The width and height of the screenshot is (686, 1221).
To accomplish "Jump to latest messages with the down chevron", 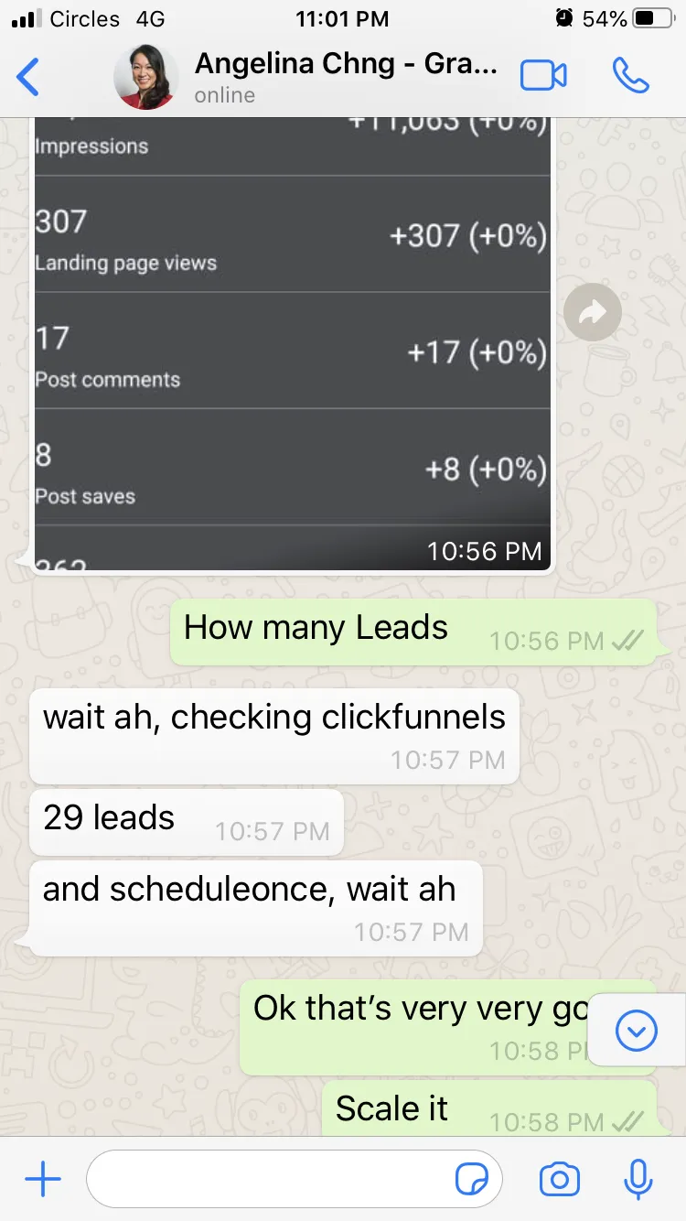I will click(x=637, y=1032).
